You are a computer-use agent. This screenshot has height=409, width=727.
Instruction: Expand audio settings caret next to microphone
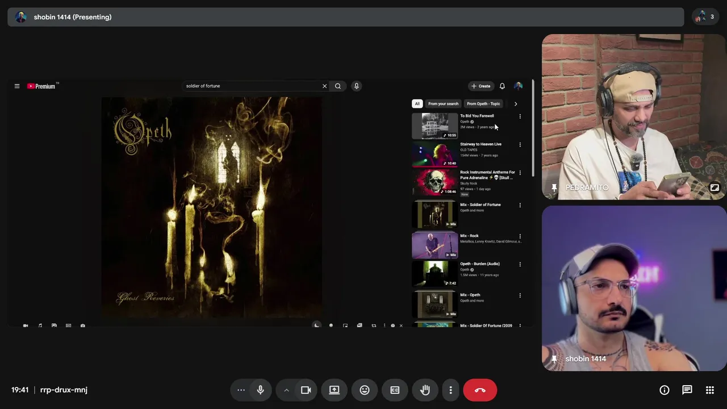coord(286,390)
